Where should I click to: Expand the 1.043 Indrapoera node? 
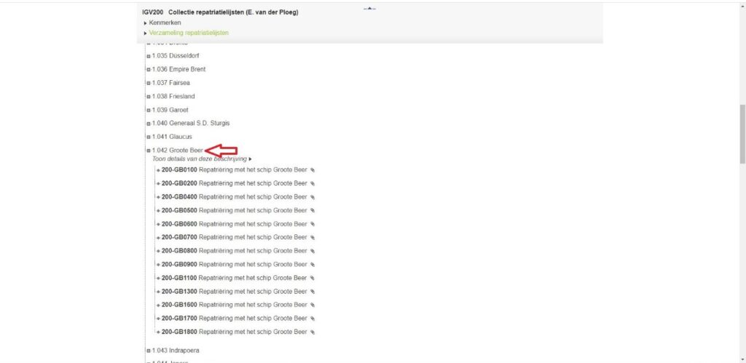(x=149, y=351)
